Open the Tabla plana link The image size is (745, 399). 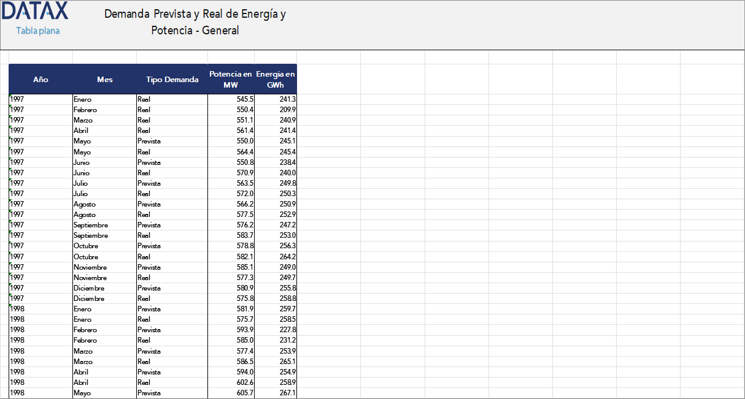click(x=37, y=29)
